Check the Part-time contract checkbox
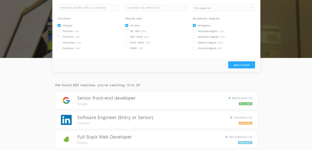312x150 pixels. pyautogui.click(x=59, y=37)
